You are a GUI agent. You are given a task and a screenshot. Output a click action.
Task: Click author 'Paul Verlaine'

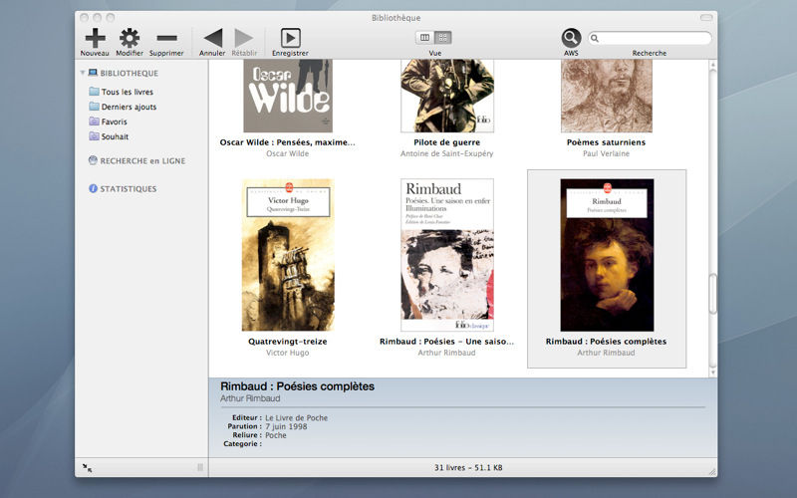606,153
